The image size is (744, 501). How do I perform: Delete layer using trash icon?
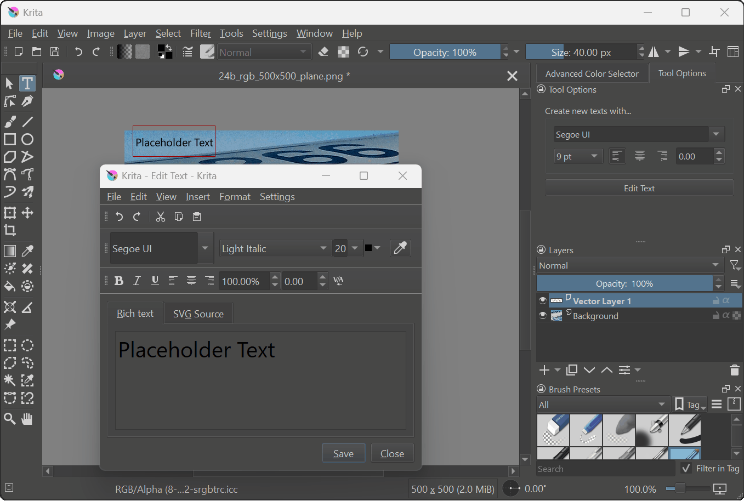[735, 370]
